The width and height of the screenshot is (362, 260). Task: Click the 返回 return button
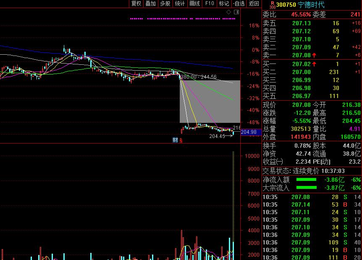pos(254,3)
